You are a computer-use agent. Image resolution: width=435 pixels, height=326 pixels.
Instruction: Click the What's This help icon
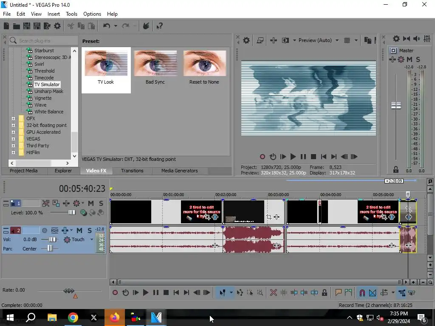[x=160, y=26]
